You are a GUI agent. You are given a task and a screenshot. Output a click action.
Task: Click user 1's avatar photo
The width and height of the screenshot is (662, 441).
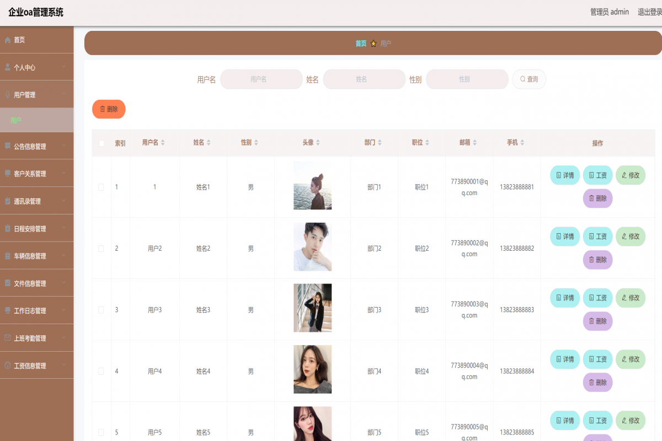coord(312,186)
